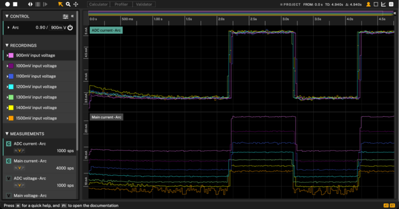399x209 pixels.
Task: Select the orange arrow pointer tool
Action: [60, 4]
